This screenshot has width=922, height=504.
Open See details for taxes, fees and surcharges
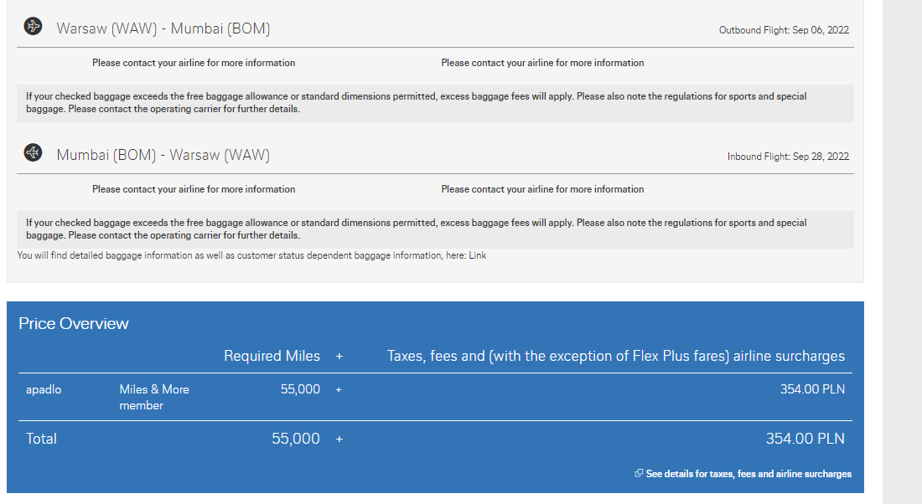(748, 474)
